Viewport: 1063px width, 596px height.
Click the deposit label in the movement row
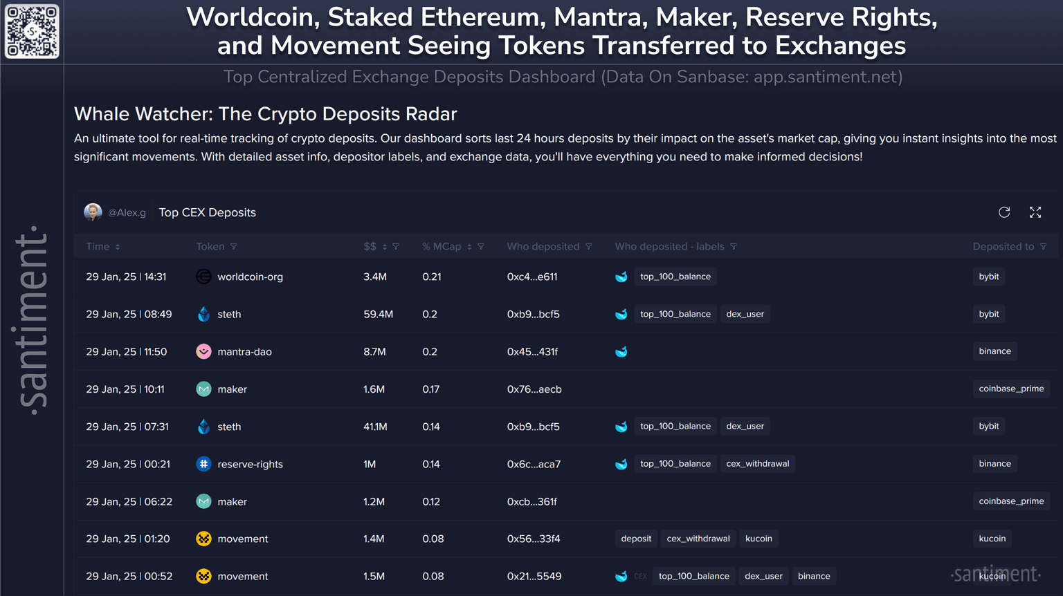click(x=636, y=539)
